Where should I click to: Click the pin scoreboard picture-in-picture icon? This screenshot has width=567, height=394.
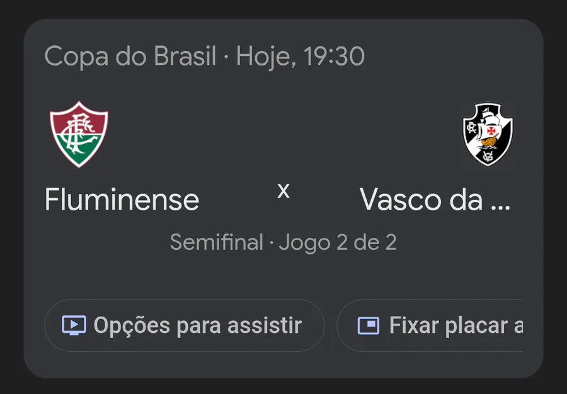click(x=368, y=325)
